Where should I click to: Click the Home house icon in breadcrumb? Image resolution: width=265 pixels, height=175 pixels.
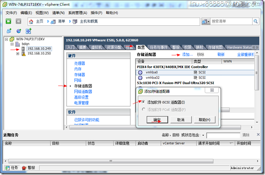[31, 21]
